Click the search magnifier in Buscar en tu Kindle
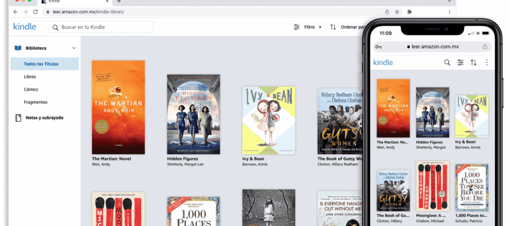 coord(55,27)
